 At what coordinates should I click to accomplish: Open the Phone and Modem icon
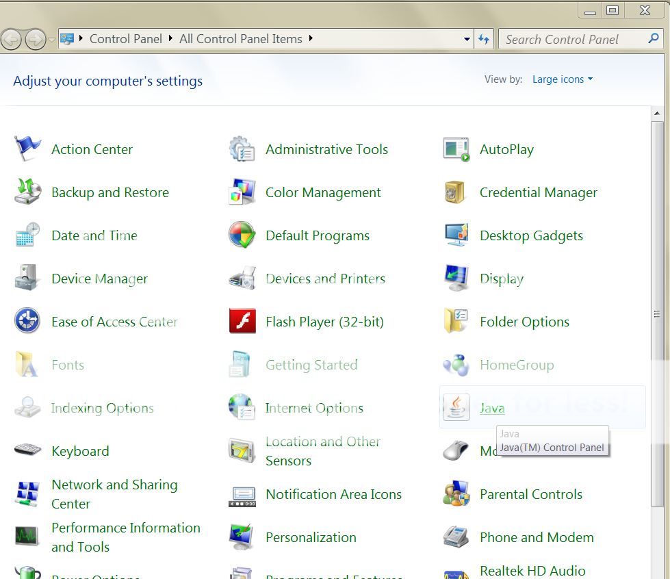456,537
